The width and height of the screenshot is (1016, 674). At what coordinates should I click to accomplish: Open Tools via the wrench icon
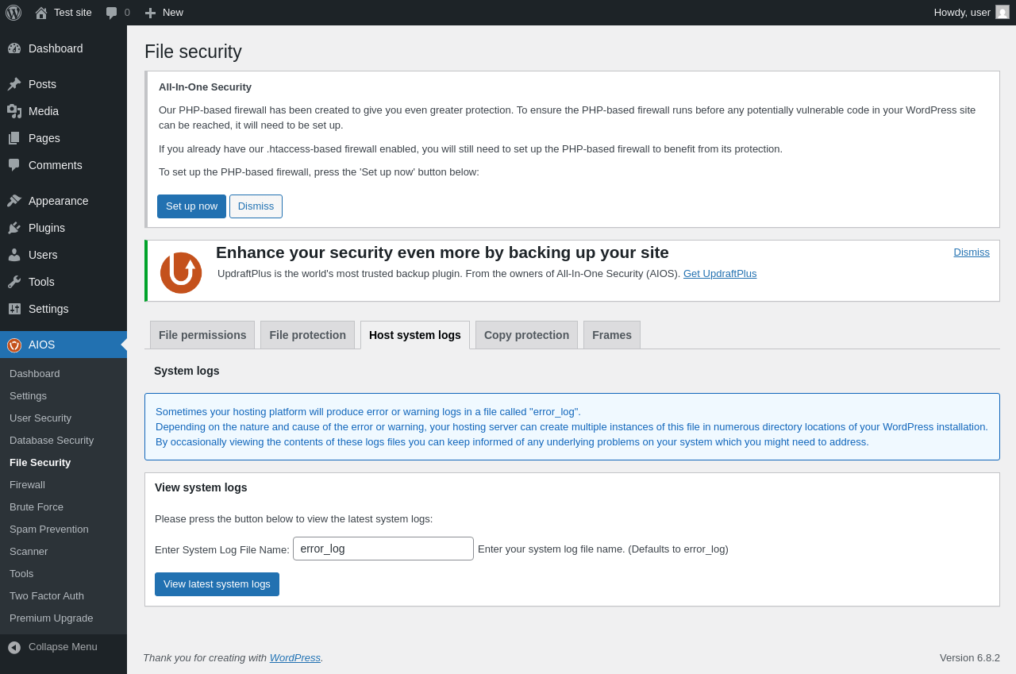14,282
